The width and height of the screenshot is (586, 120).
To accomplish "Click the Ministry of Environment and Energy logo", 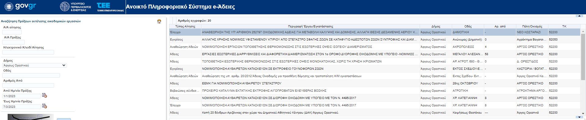I will (x=76, y=7).
